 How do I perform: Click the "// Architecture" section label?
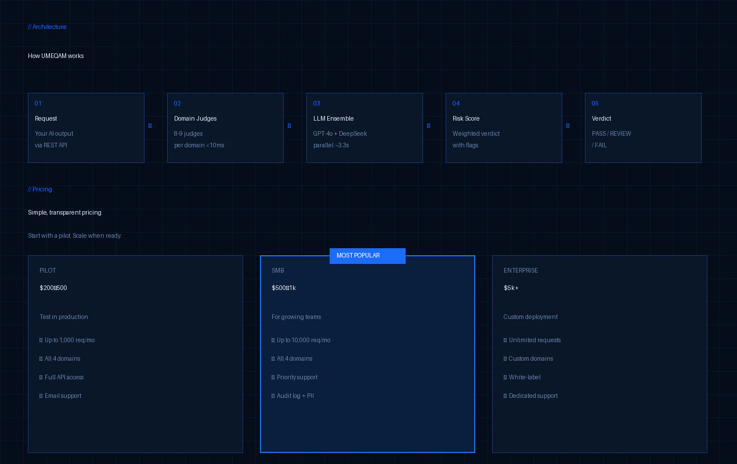[47, 27]
